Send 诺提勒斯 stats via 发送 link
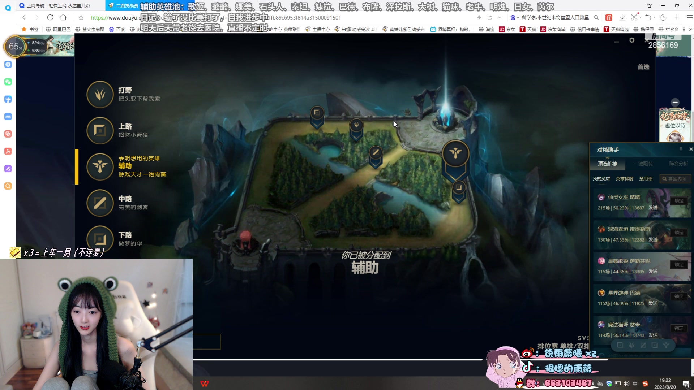Screen dimensions: 694x390 653,240
